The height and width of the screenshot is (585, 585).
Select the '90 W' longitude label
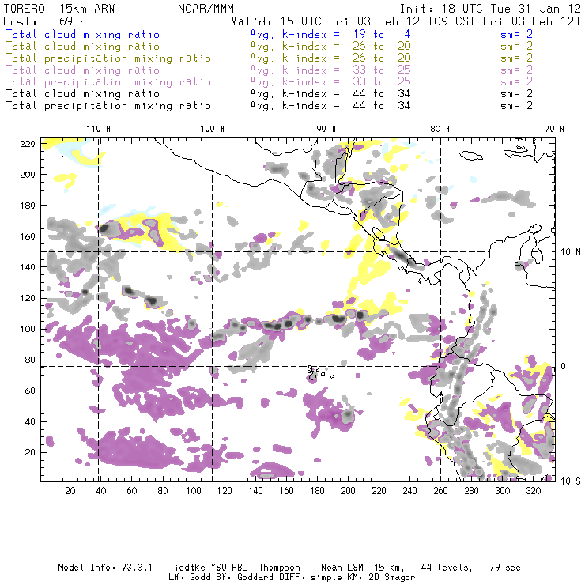[x=326, y=129]
